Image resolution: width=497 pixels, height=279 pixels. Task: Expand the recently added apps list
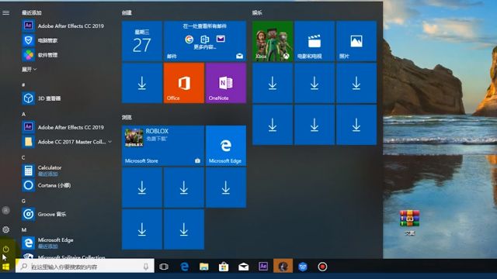click(x=30, y=69)
